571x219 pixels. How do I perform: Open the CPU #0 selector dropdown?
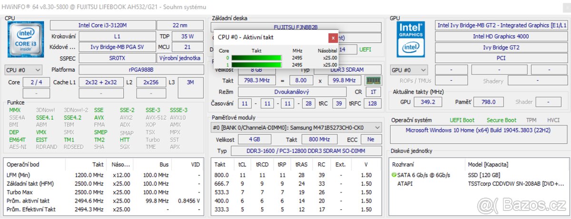tap(23, 70)
